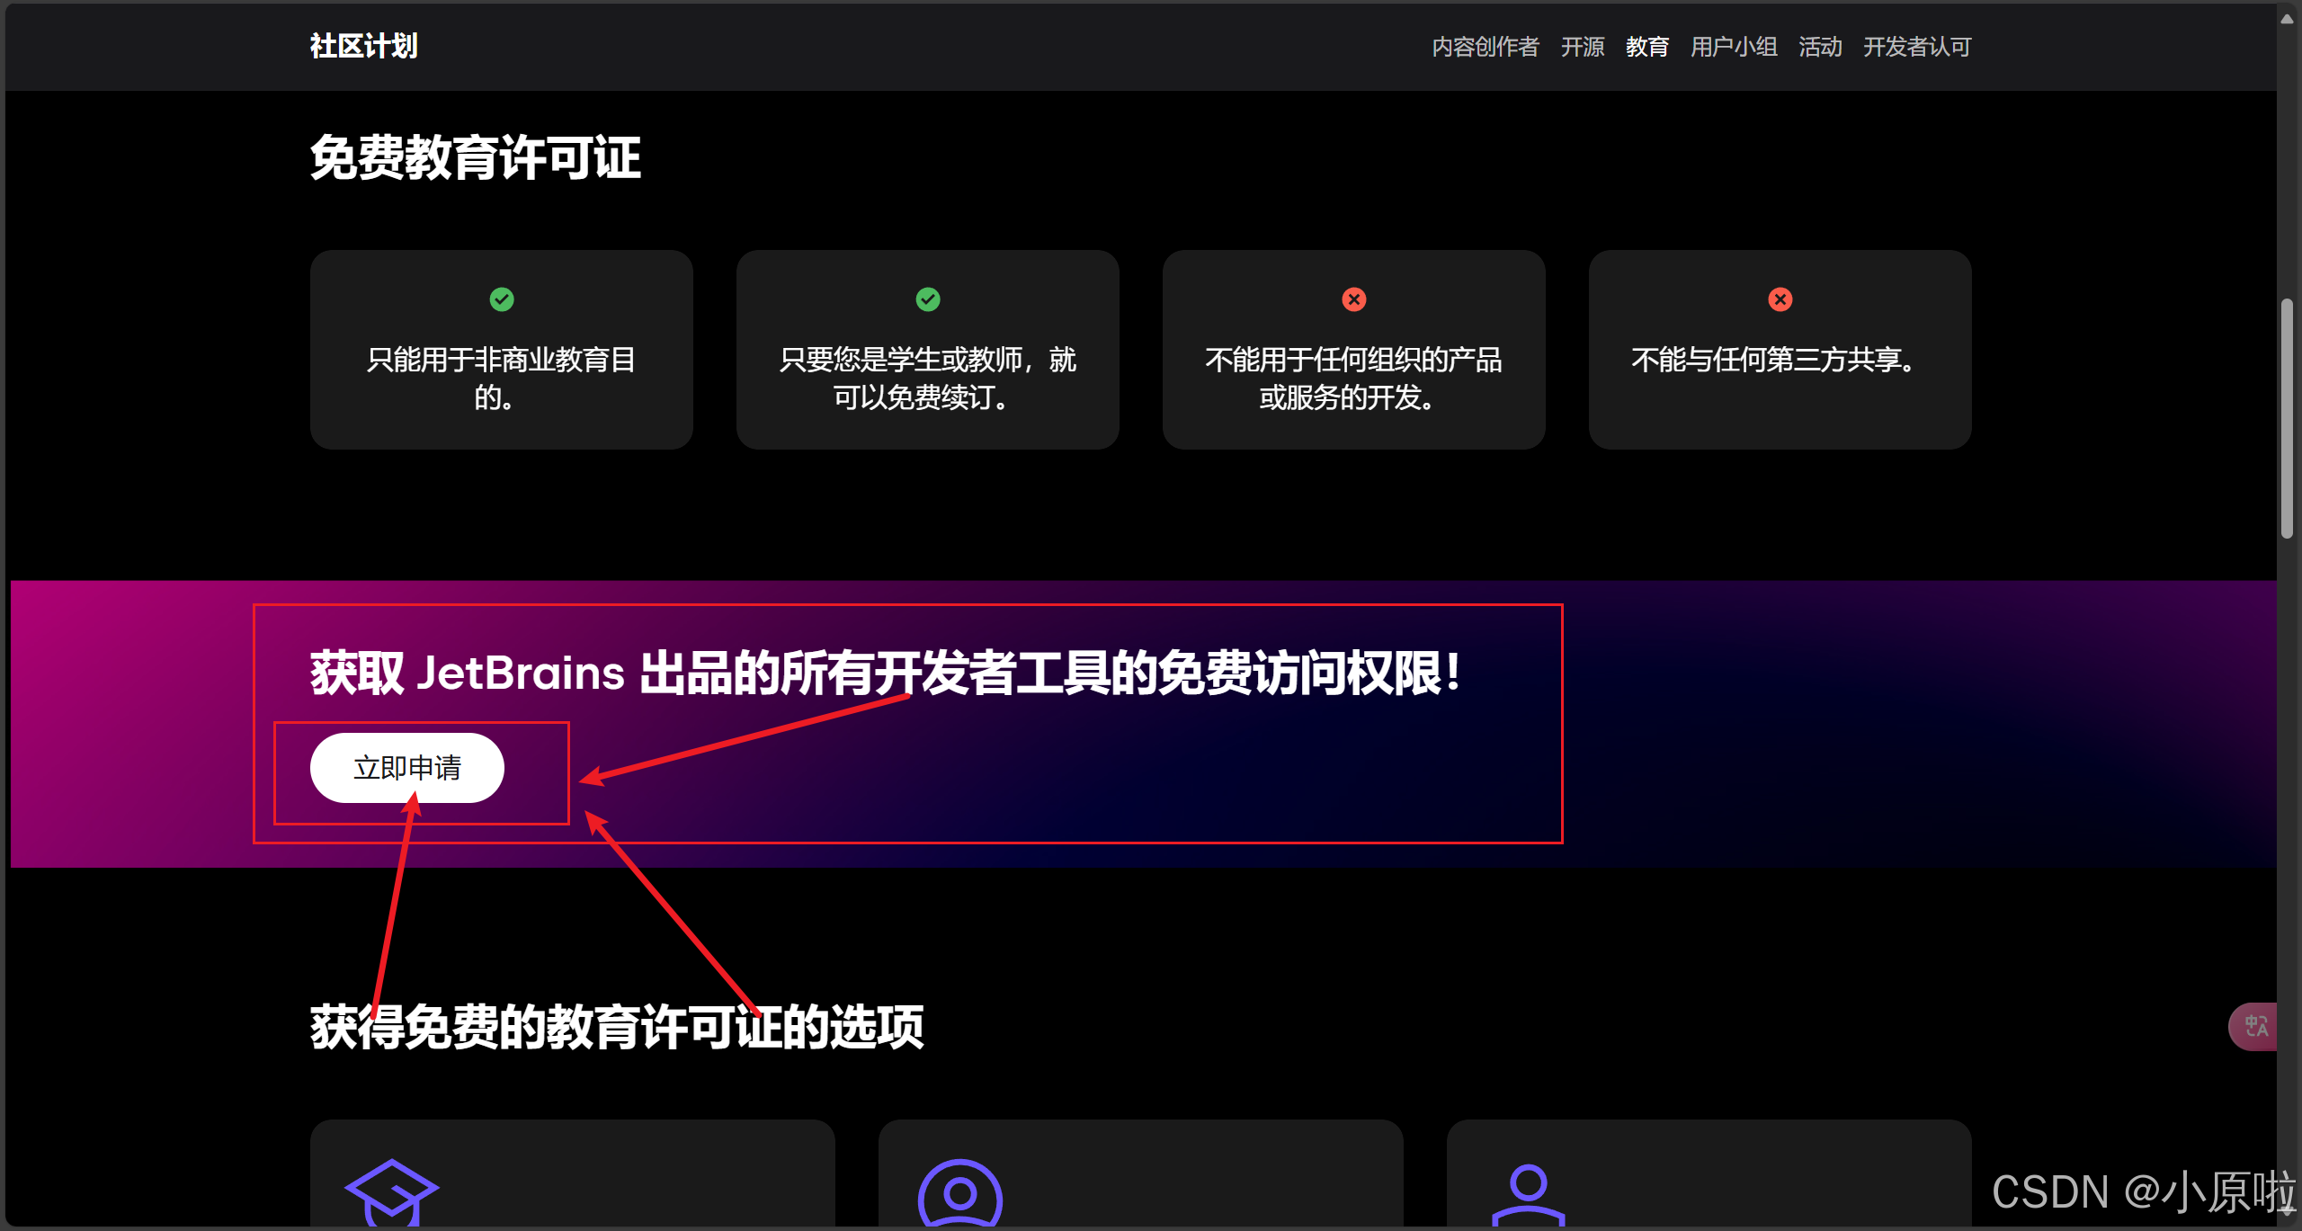The height and width of the screenshot is (1231, 2302).
Task: Open the 活动 navigation item
Action: point(1820,47)
